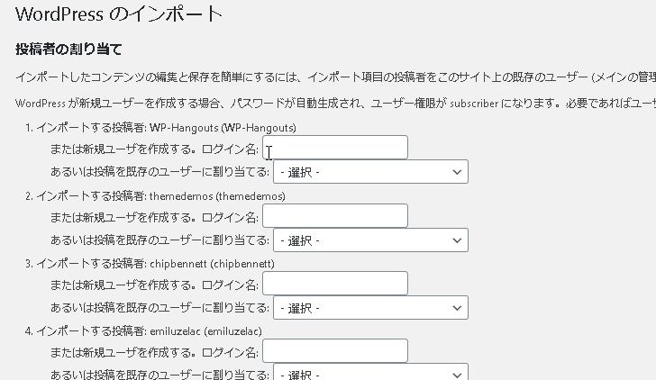Click the login name field for WP-Hangouts

click(335, 148)
